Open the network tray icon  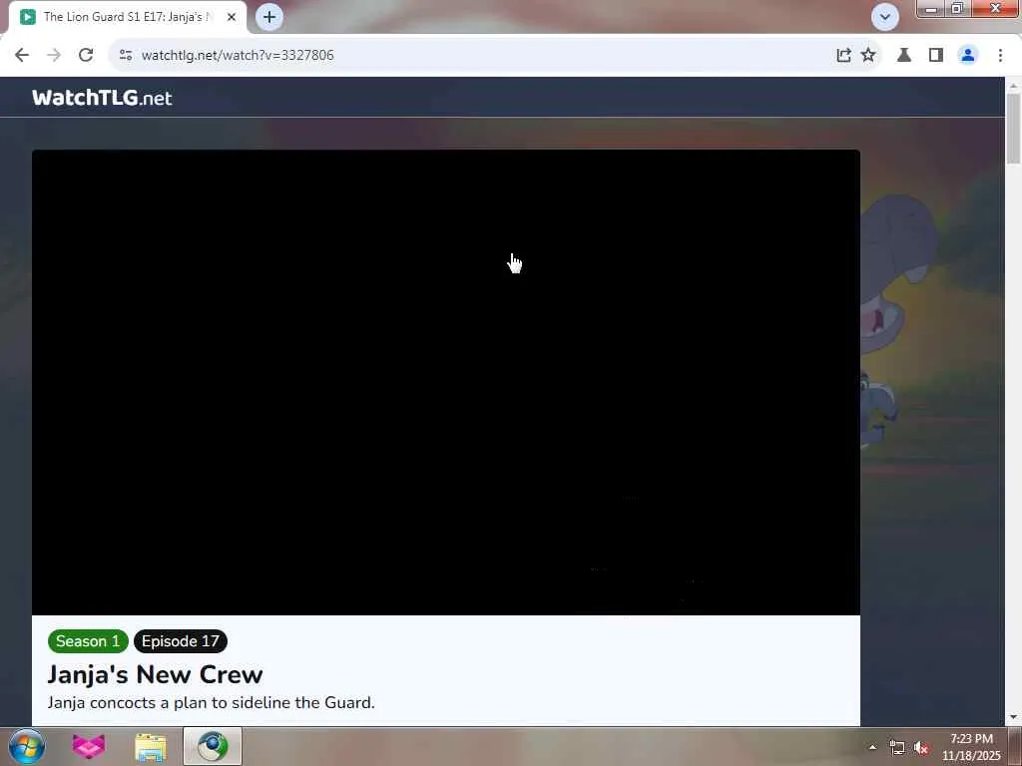(897, 748)
